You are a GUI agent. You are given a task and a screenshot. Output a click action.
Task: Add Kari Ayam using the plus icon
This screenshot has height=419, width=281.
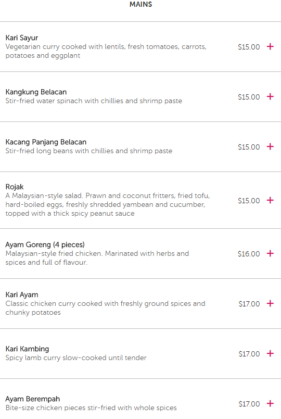270,303
